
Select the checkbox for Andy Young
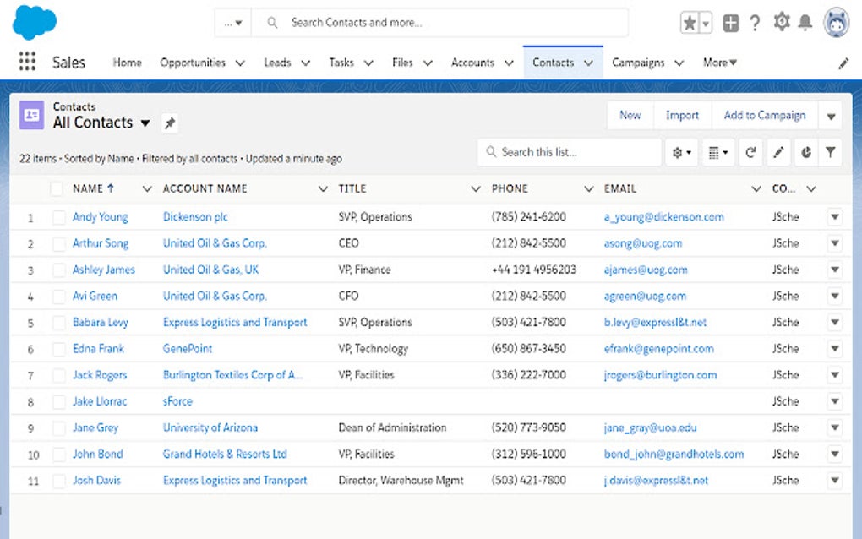tap(58, 217)
